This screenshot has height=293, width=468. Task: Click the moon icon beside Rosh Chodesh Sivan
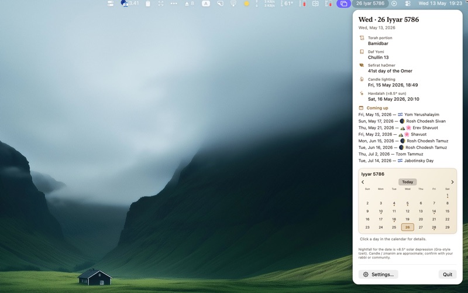(402, 121)
